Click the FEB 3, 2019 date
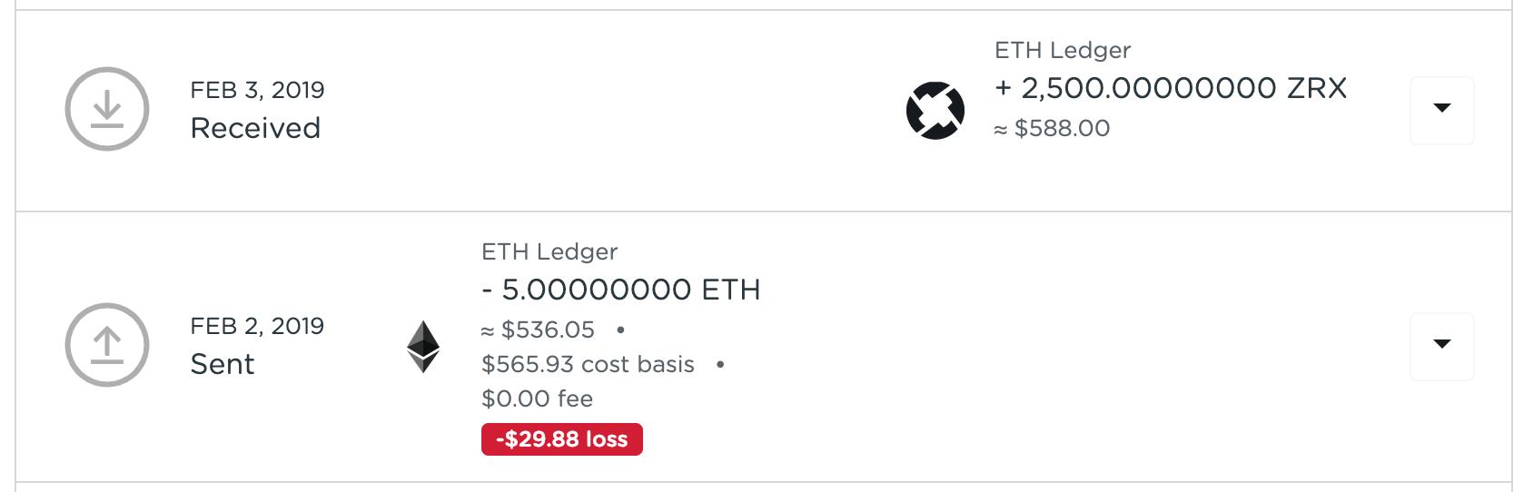Image resolution: width=1524 pixels, height=492 pixels. [x=257, y=90]
